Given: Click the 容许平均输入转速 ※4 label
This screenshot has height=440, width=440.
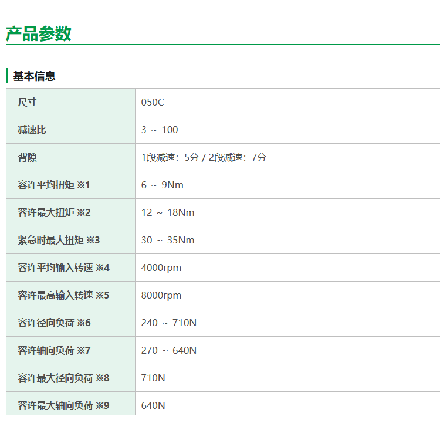Looking at the screenshot, I should 63,268.
